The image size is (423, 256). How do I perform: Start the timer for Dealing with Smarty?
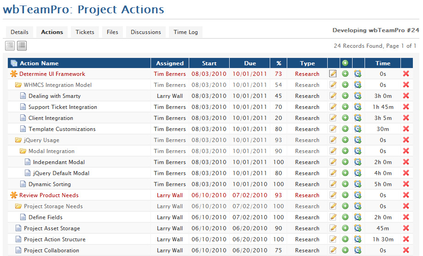[x=358, y=96]
